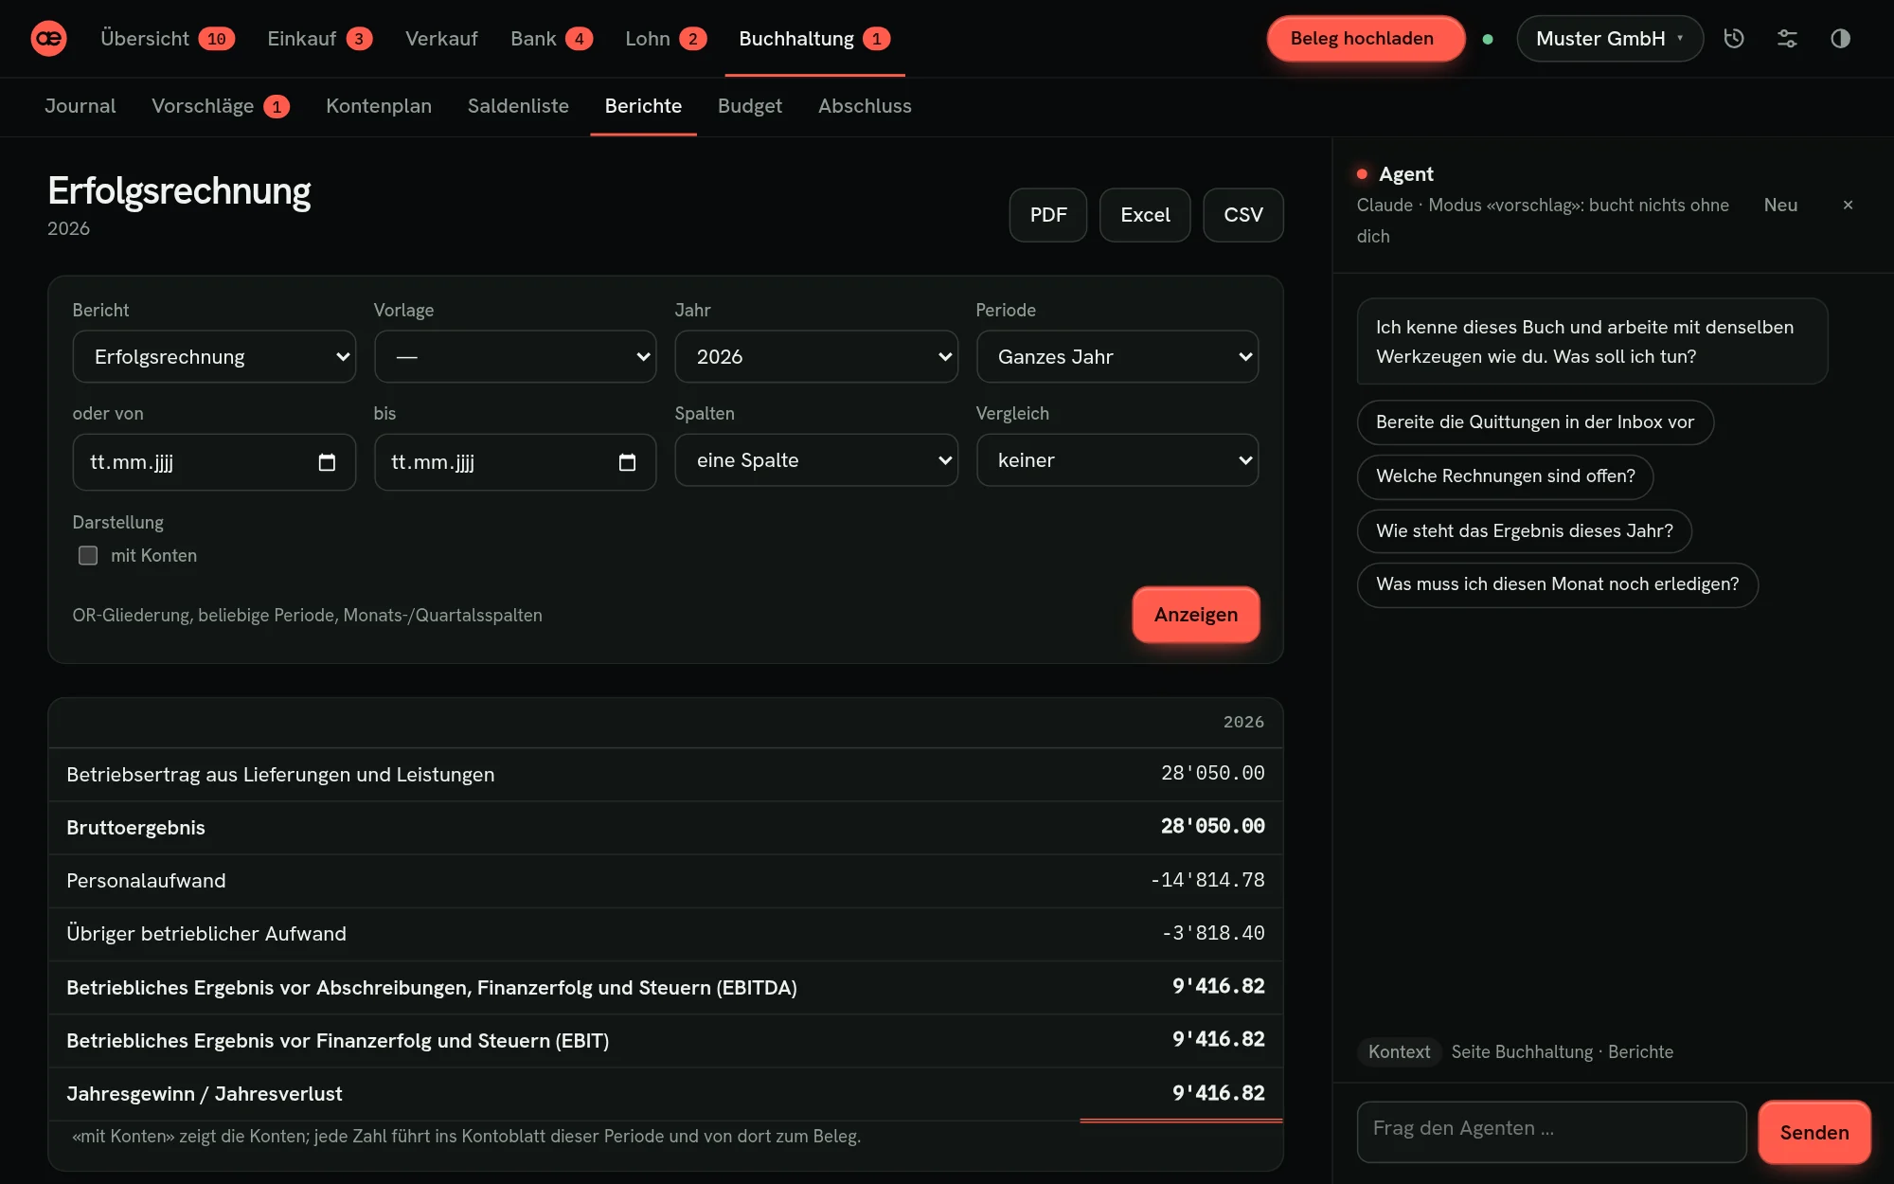1894x1184 pixels.
Task: Expand the Bericht dropdown
Action: (x=214, y=356)
